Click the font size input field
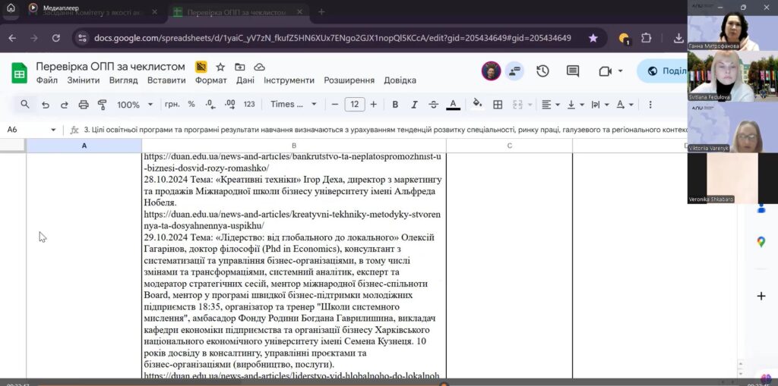This screenshot has height=386, width=778. pos(354,105)
